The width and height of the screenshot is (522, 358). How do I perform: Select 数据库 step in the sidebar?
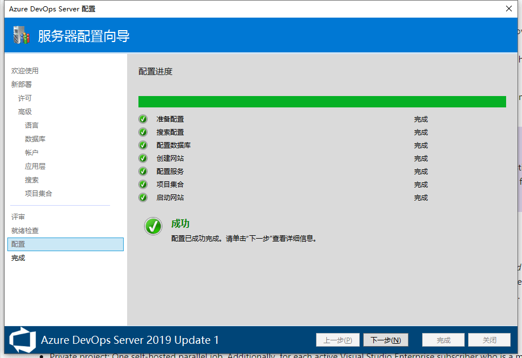pos(35,139)
